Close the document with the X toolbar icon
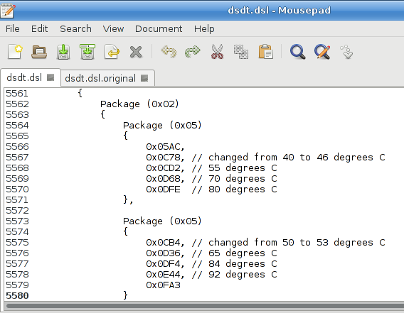The height and width of the screenshot is (313, 404). pos(136,52)
